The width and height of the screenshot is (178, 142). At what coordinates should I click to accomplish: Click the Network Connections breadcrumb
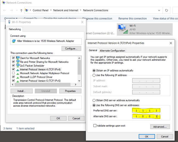(x=96, y=10)
